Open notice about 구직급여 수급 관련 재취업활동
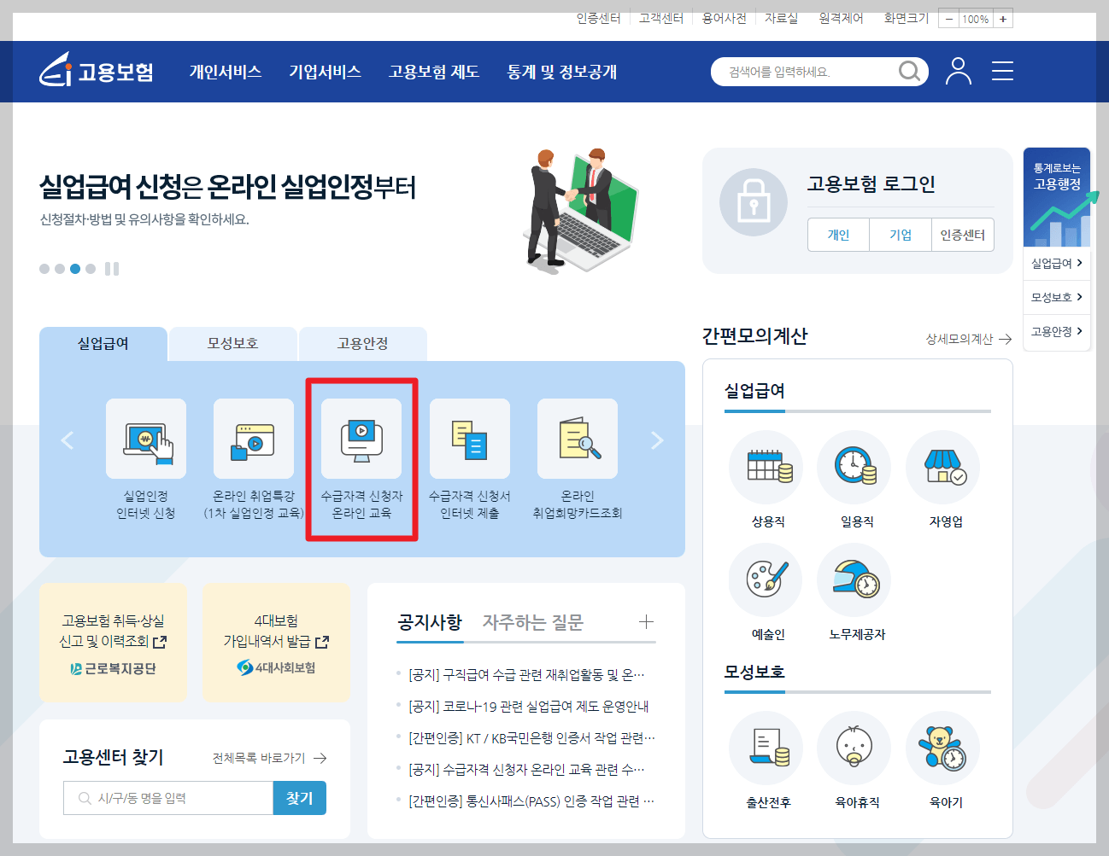Screen dimensions: 1109x856 click(x=526, y=674)
